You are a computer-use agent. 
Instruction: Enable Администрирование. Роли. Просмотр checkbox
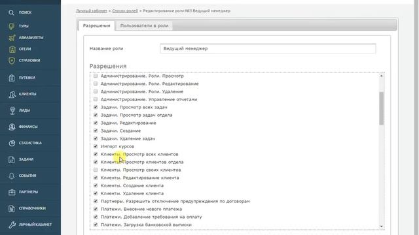click(96, 76)
